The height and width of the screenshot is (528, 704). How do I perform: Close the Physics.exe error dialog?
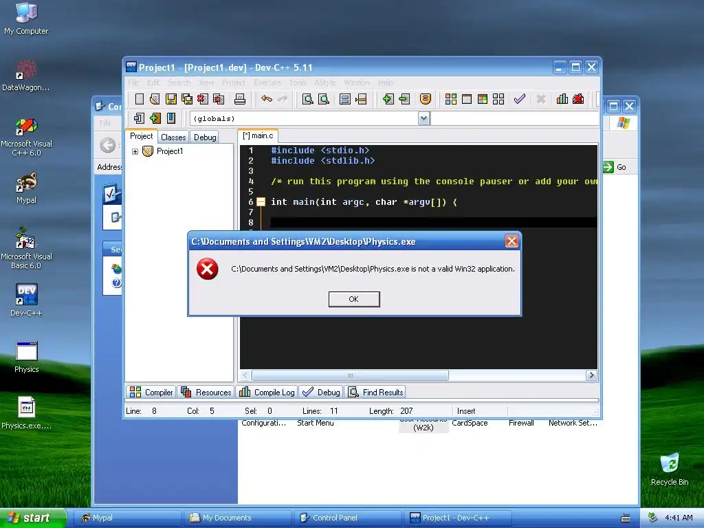pos(511,241)
